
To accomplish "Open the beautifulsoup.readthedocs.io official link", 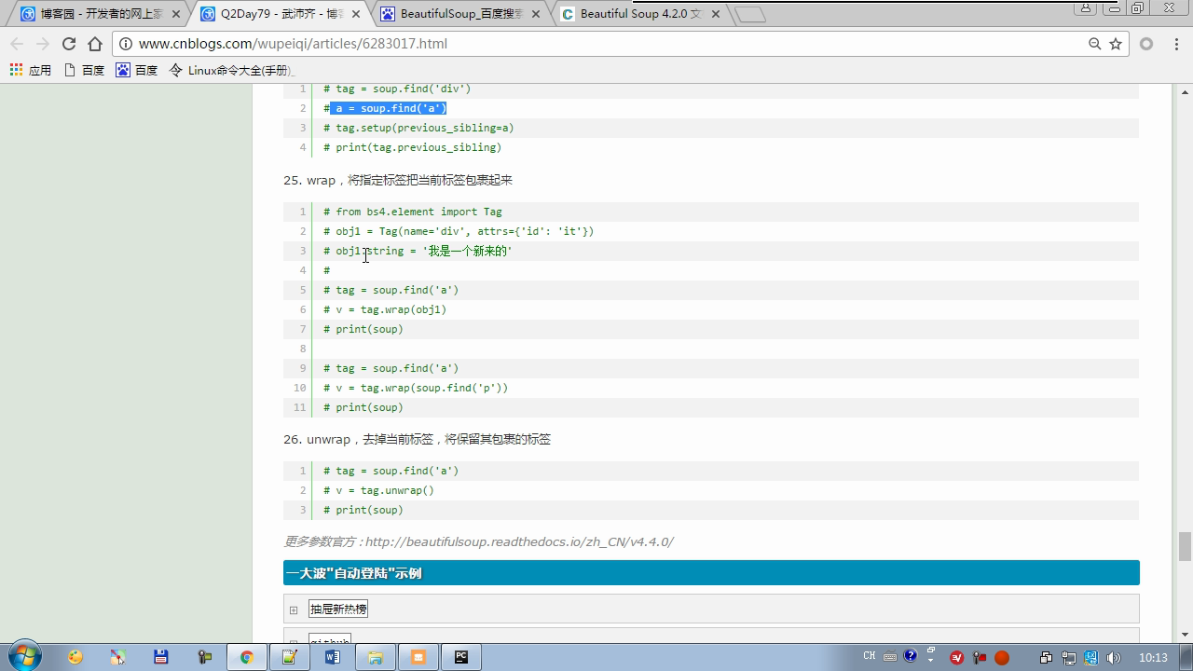I will [518, 541].
